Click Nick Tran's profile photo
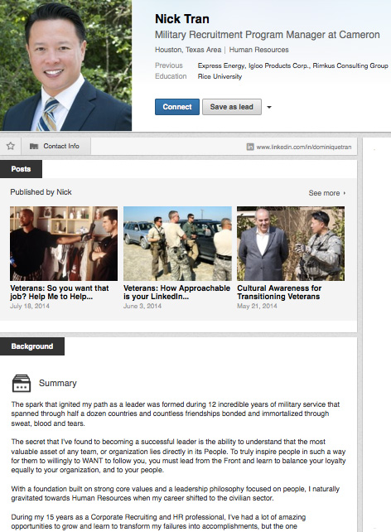Image resolution: width=391 pixels, height=532 pixels. tap(65, 65)
